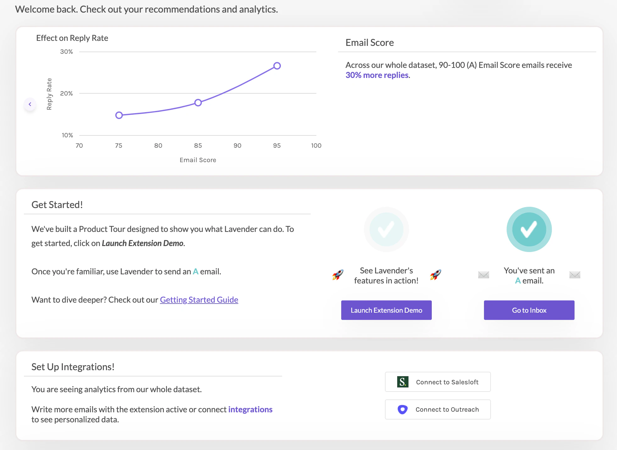Expand the Get Started section header
This screenshot has height=450, width=617.
tap(57, 205)
